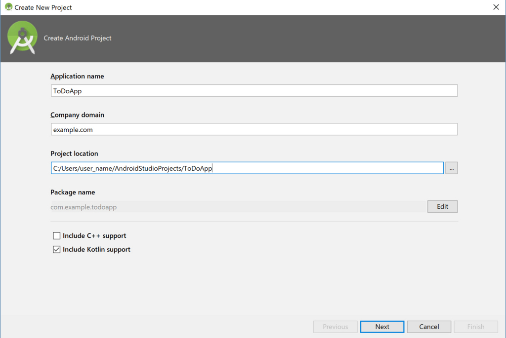Click the disabled Previous button
This screenshot has height=338, width=506.
click(336, 327)
